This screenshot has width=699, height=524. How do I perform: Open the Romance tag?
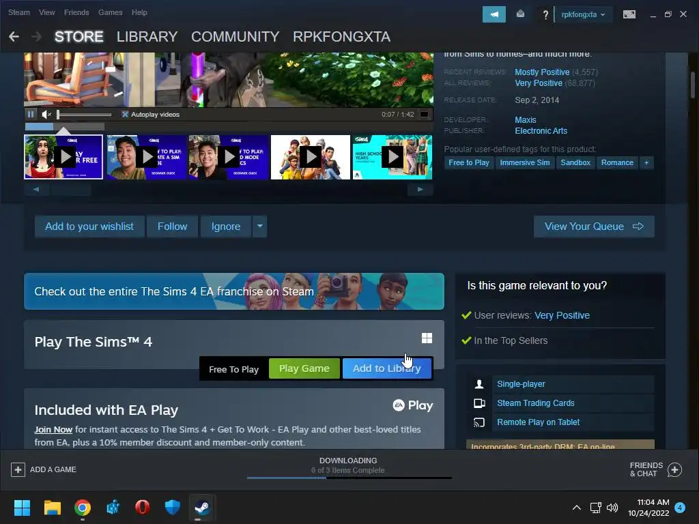[x=617, y=162]
